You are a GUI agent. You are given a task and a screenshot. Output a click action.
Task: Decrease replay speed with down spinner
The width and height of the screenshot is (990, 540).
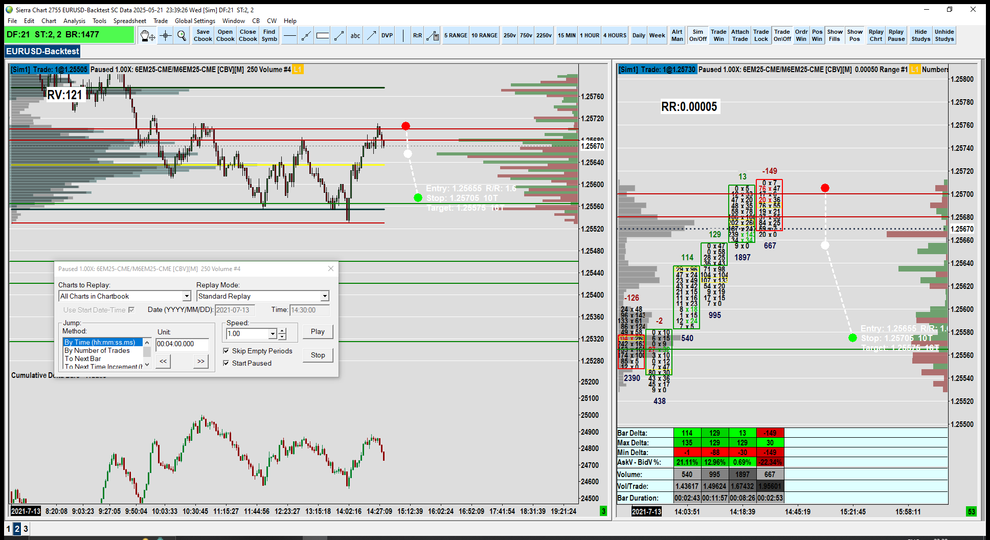[282, 336]
